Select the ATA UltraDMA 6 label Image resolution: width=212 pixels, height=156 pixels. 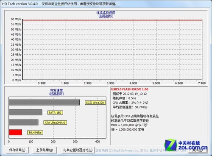point(55,123)
